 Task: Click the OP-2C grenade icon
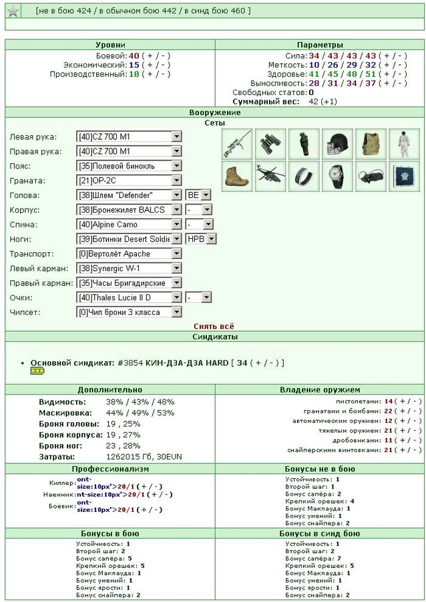coord(304,144)
